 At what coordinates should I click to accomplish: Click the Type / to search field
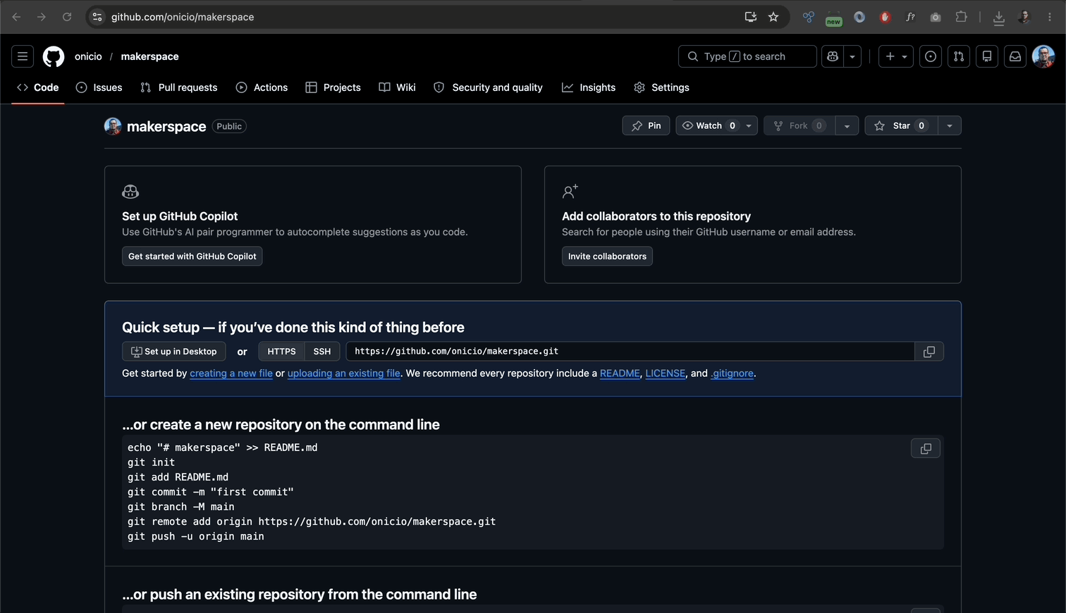point(747,56)
